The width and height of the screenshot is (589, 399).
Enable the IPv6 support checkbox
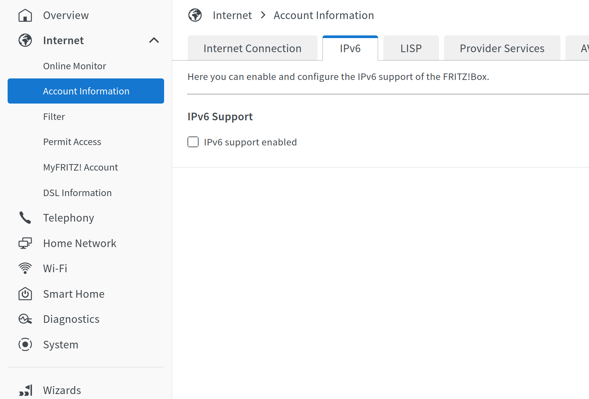pos(193,142)
